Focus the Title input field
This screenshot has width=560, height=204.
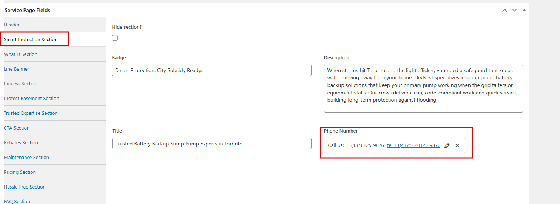pyautogui.click(x=211, y=144)
